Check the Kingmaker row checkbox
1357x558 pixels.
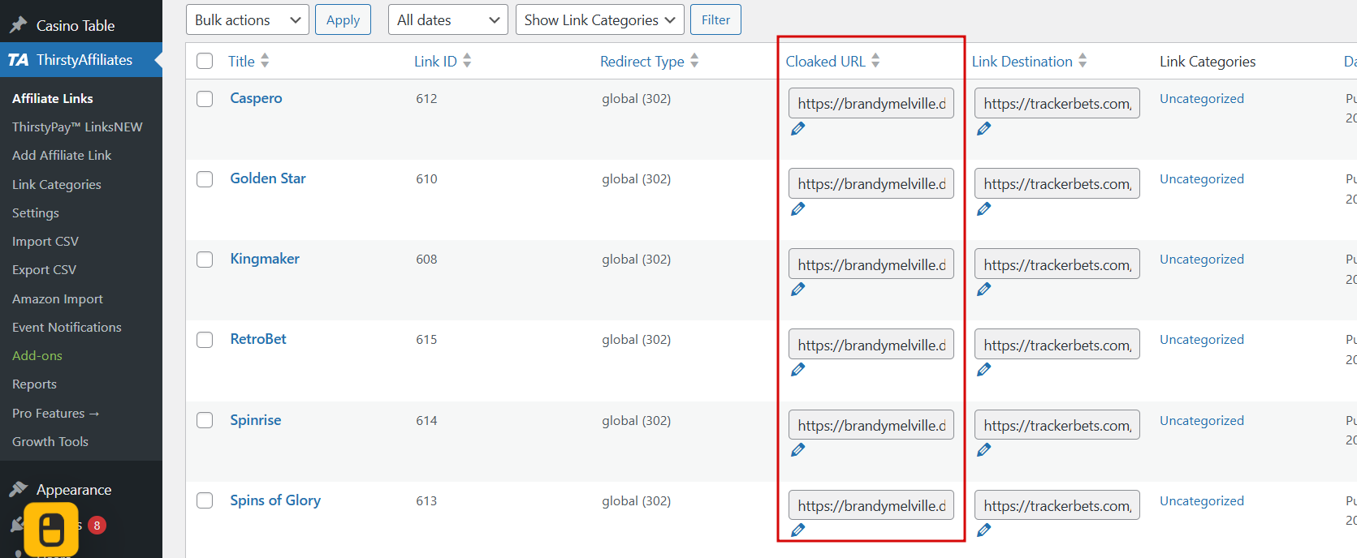click(x=205, y=260)
